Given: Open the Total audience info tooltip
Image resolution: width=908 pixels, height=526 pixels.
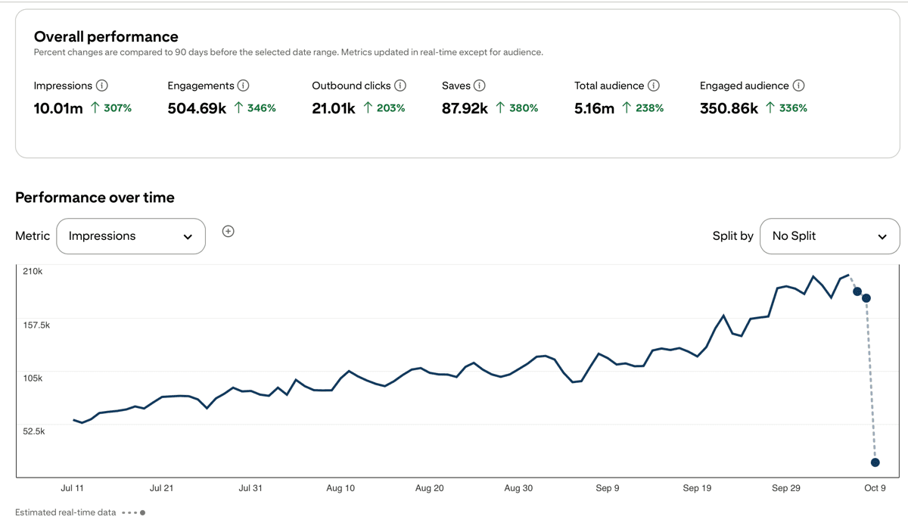Looking at the screenshot, I should [652, 86].
